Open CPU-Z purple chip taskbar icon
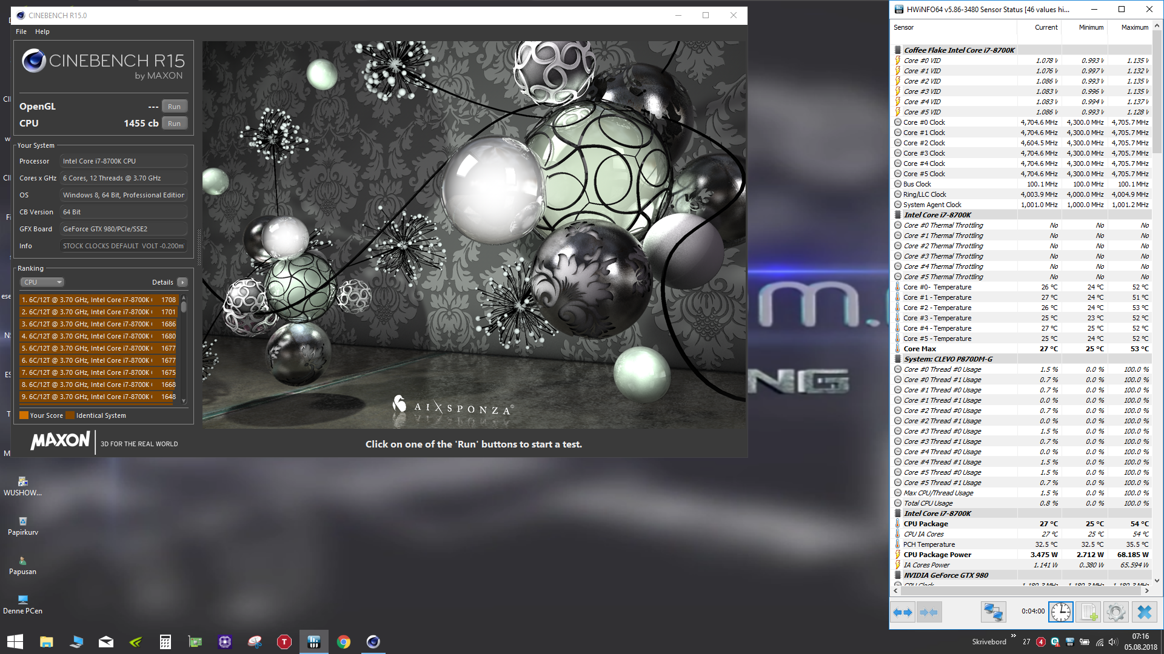Image resolution: width=1164 pixels, height=654 pixels. pos(225,642)
